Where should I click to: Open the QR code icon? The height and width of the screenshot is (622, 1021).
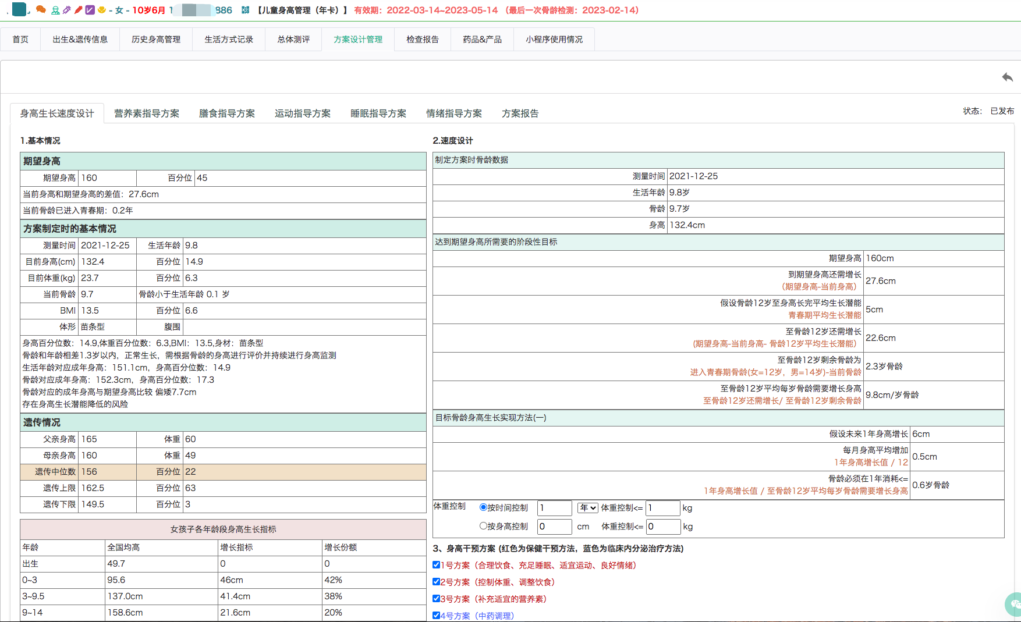click(x=246, y=10)
